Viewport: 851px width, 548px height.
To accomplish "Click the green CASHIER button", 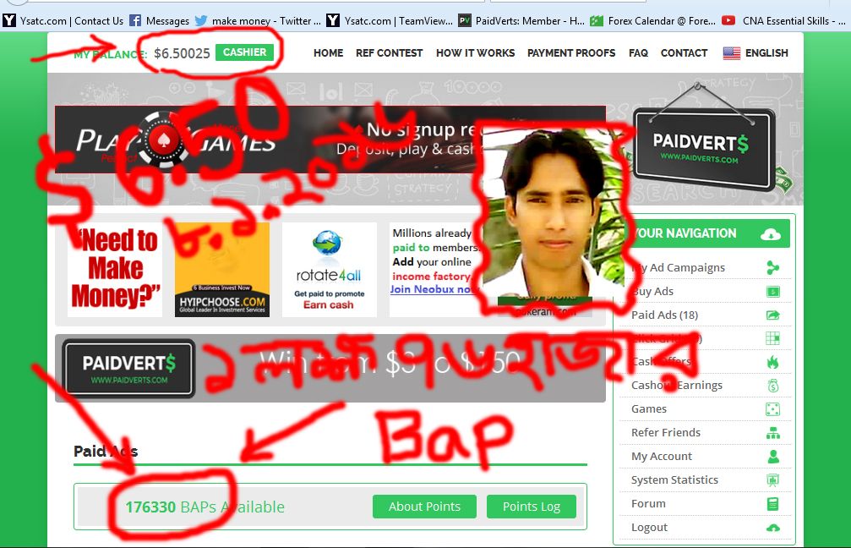I will 245,52.
